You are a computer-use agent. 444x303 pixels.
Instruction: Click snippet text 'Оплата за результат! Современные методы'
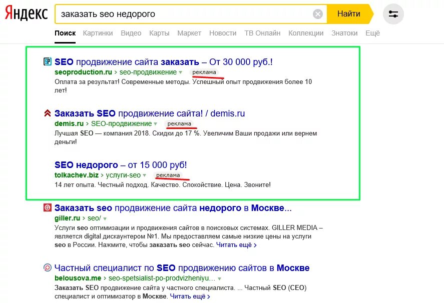point(122,82)
